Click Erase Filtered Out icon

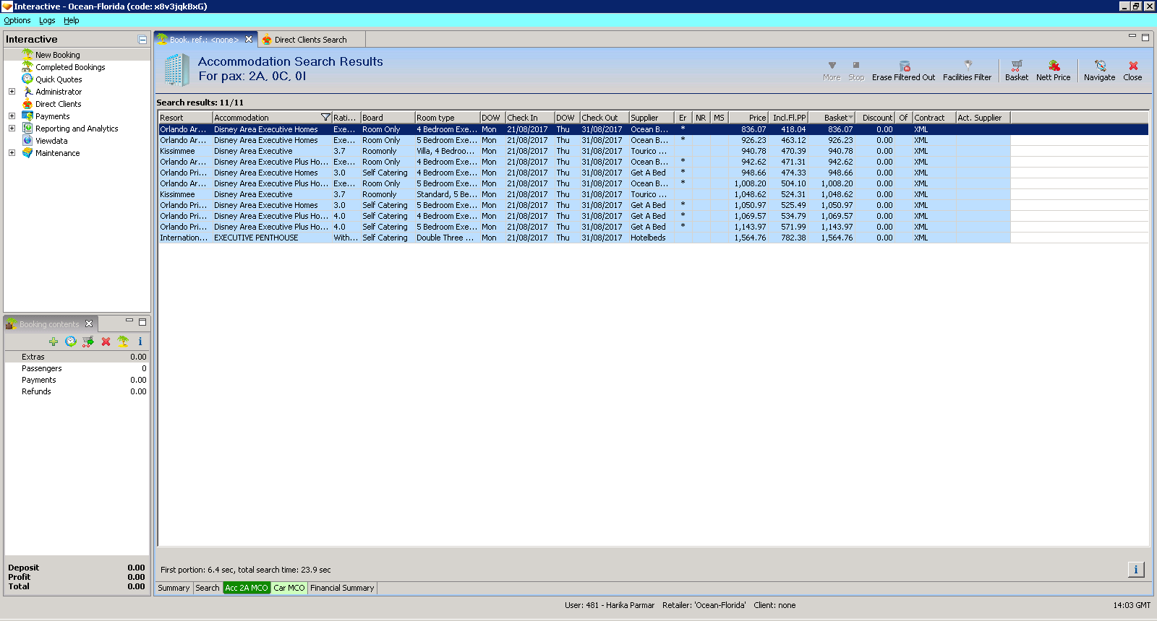(x=904, y=70)
